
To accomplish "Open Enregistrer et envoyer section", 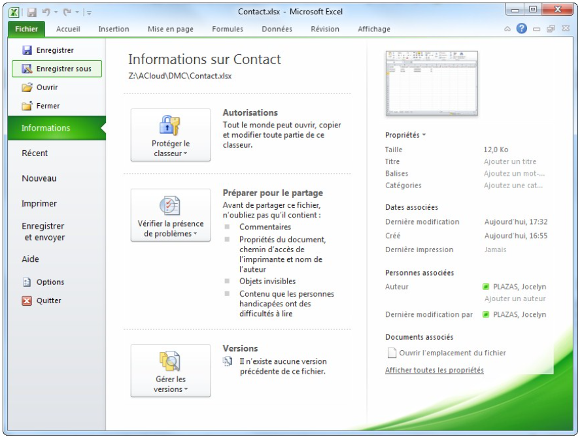I will (43, 232).
